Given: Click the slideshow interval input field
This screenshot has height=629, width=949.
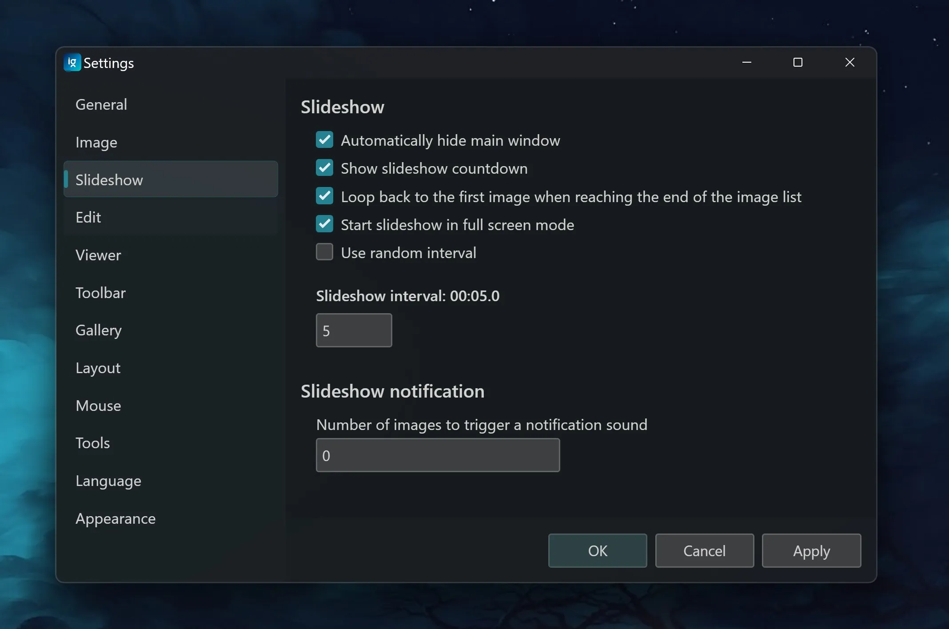Looking at the screenshot, I should (x=354, y=330).
